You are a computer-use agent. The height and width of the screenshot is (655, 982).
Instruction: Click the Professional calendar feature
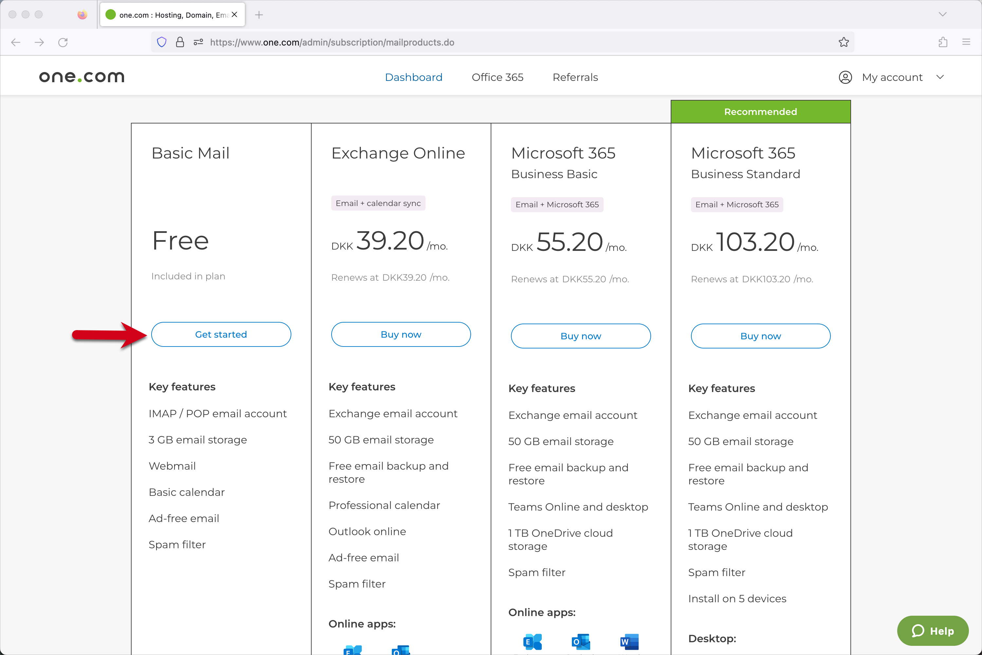[384, 505]
